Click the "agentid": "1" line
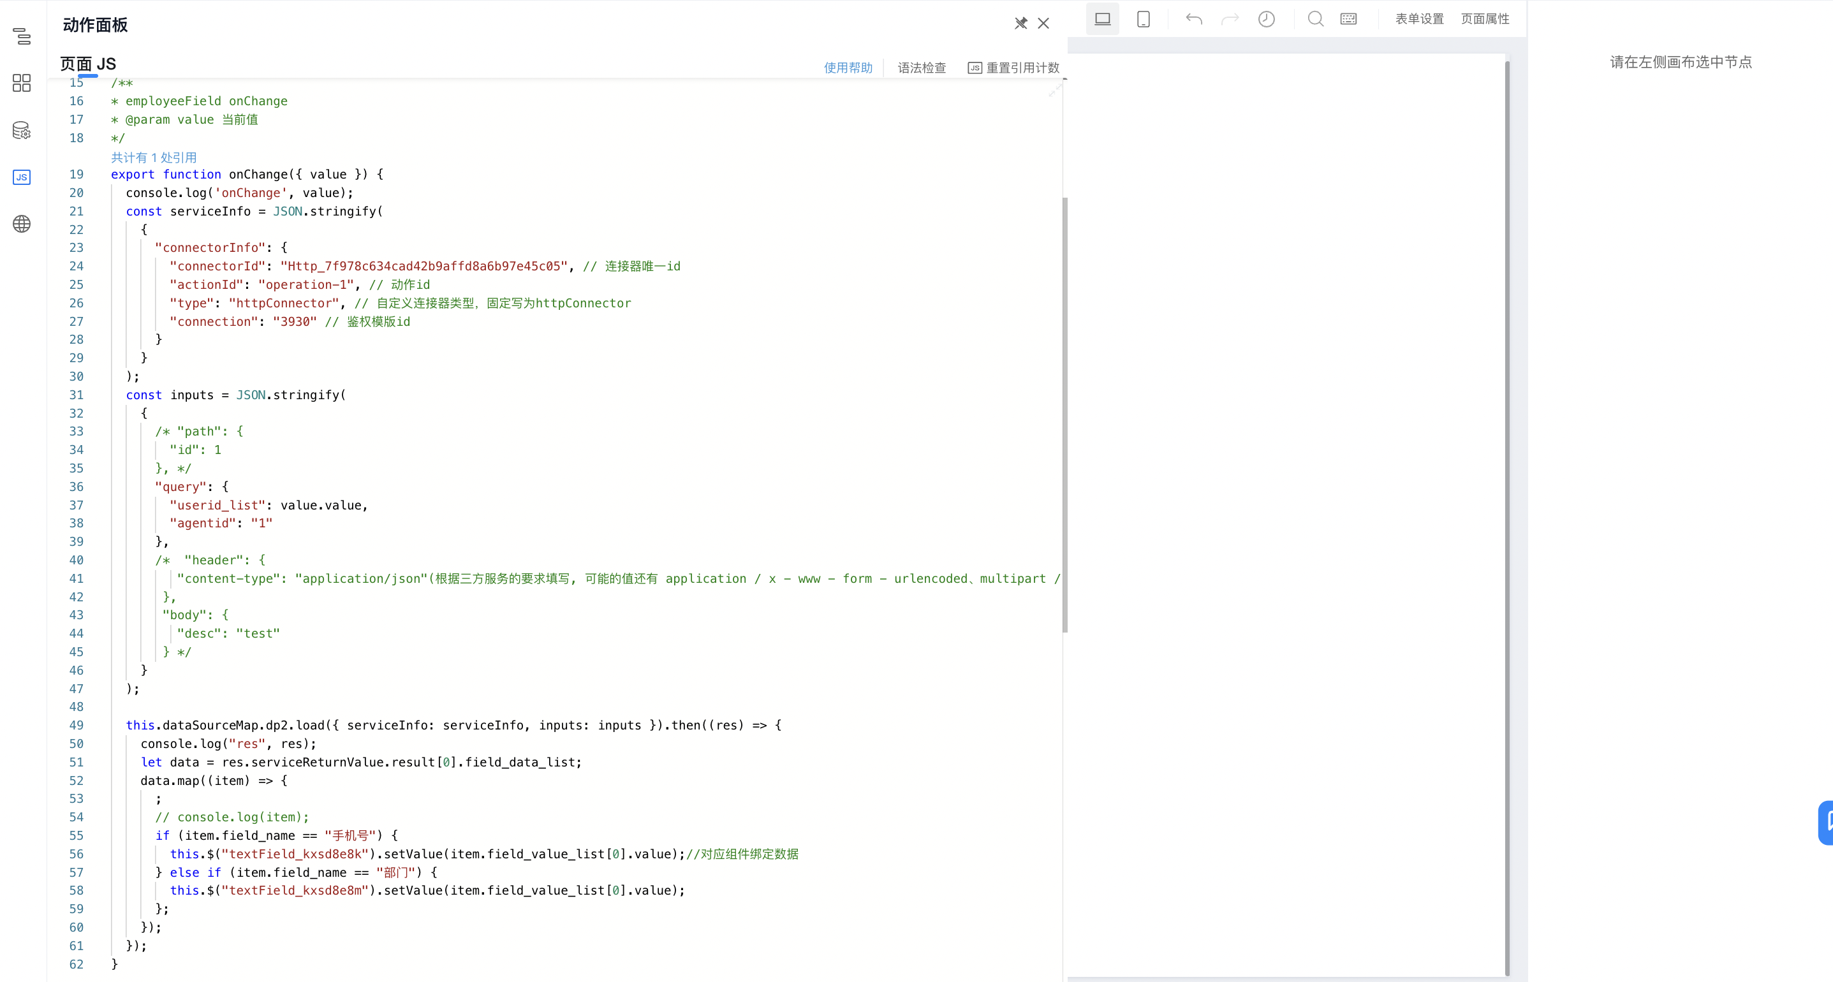This screenshot has height=982, width=1833. pos(221,523)
